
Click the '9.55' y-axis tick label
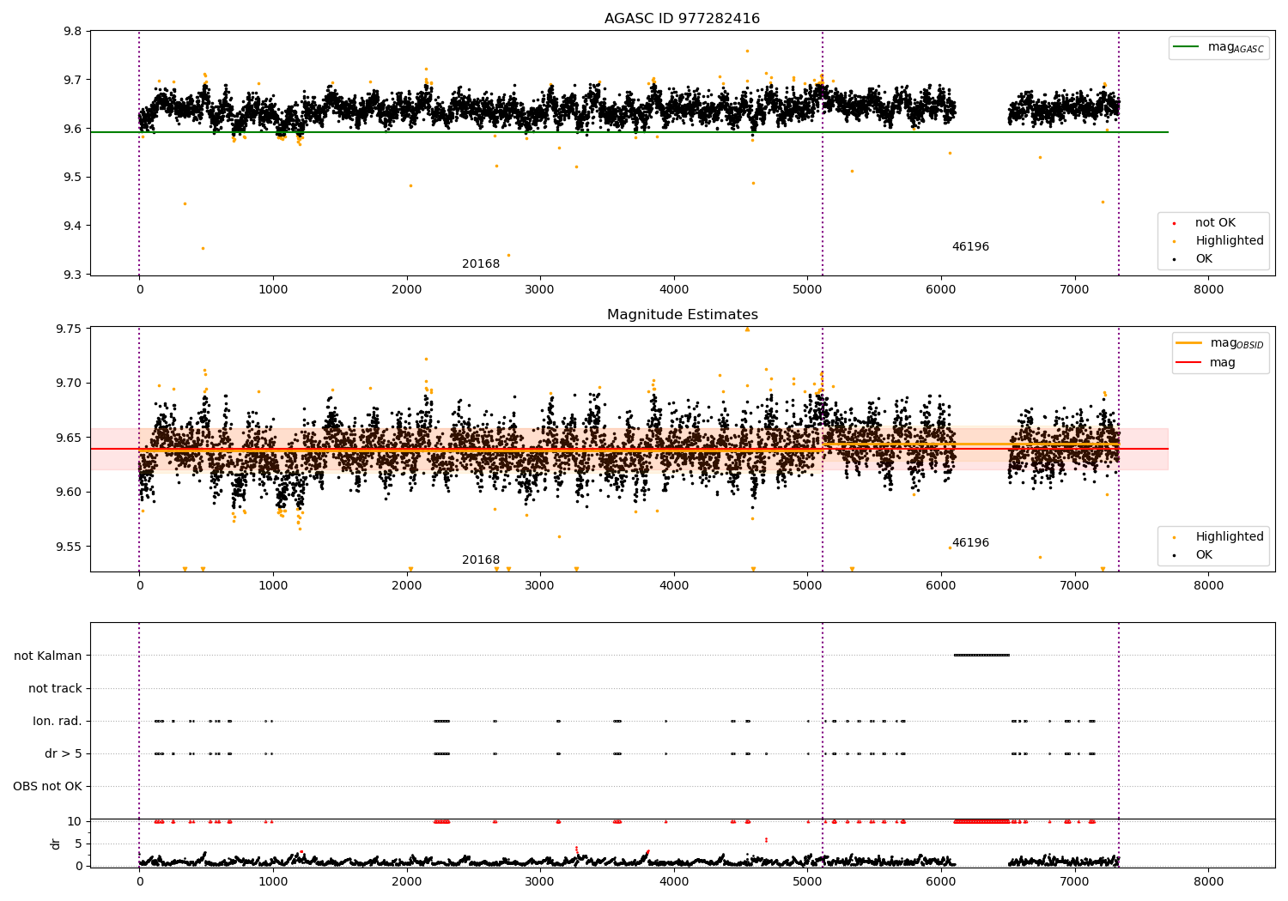pos(70,547)
